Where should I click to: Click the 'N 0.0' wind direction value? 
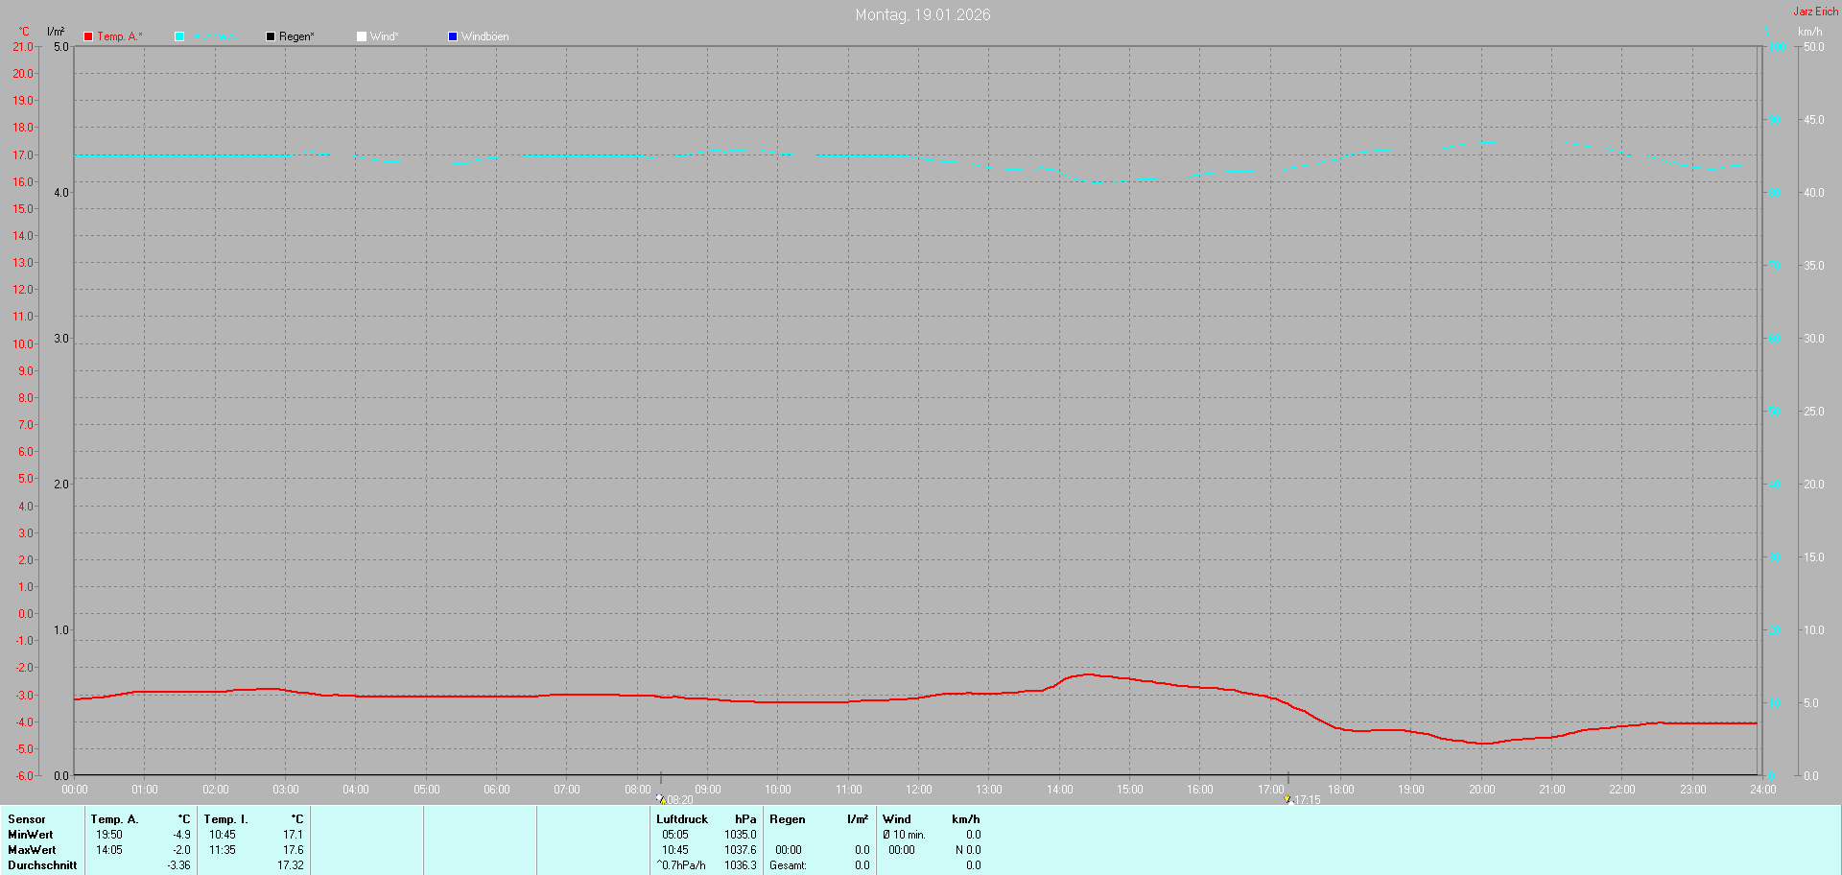coord(968,850)
